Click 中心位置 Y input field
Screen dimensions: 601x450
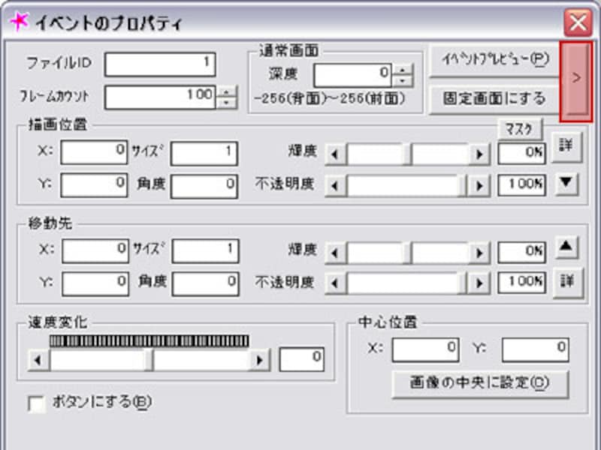[536, 349]
